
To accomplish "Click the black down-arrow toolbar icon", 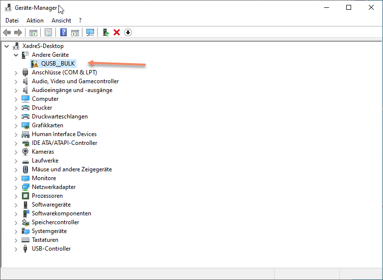I will [x=128, y=32].
